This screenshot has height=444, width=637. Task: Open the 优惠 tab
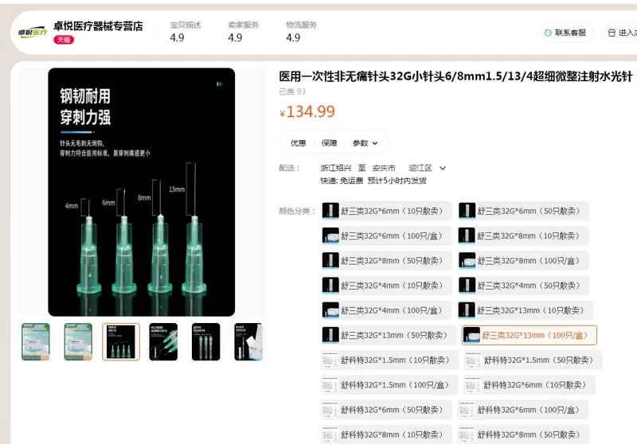(x=298, y=143)
